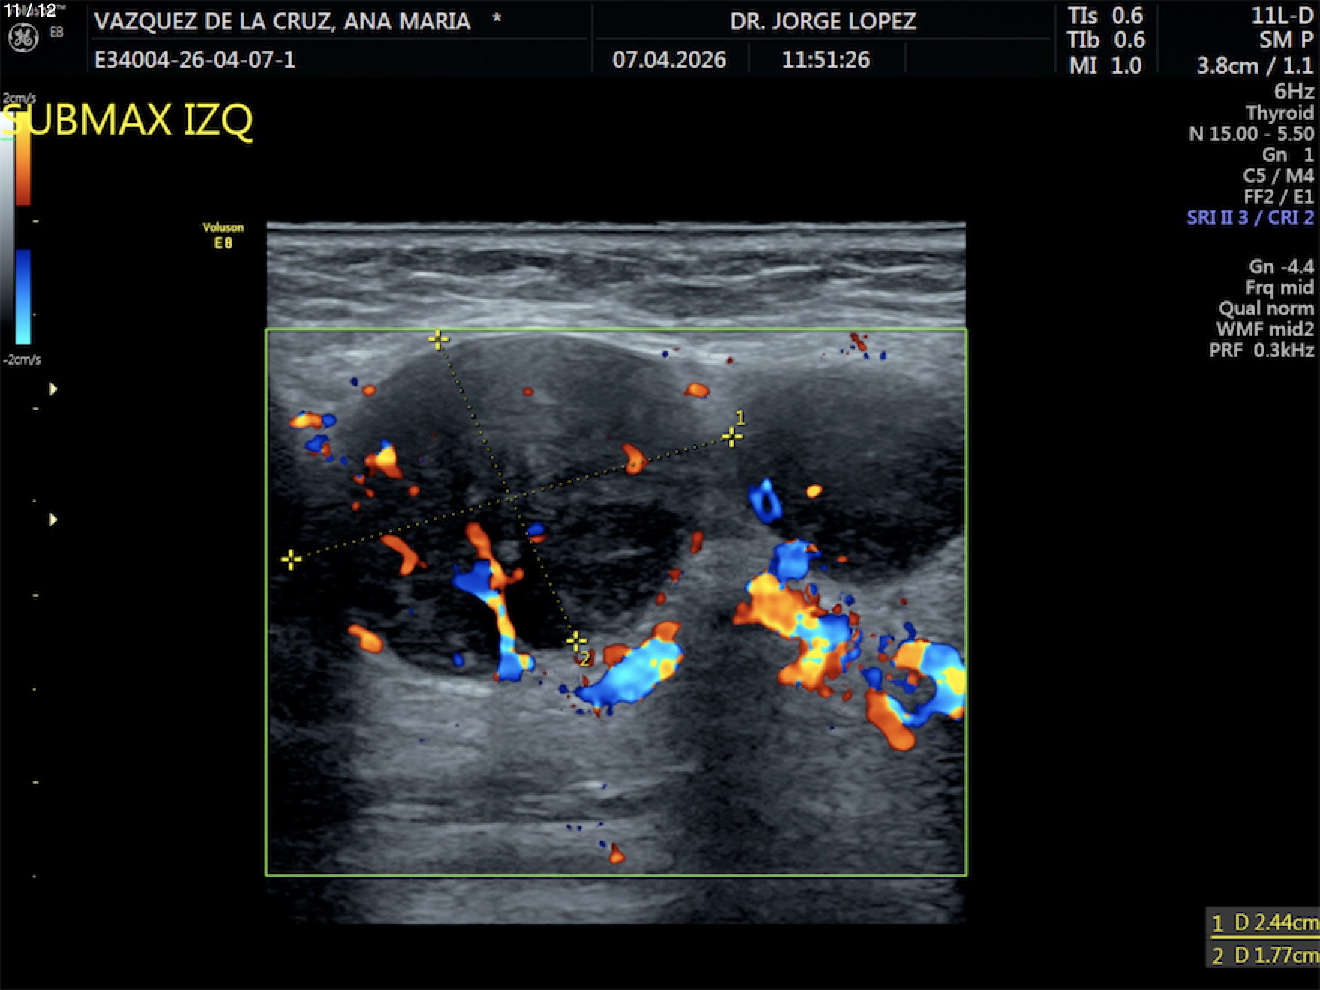
Task: Click the DR. JORGE LOPEZ field
Action: click(823, 21)
